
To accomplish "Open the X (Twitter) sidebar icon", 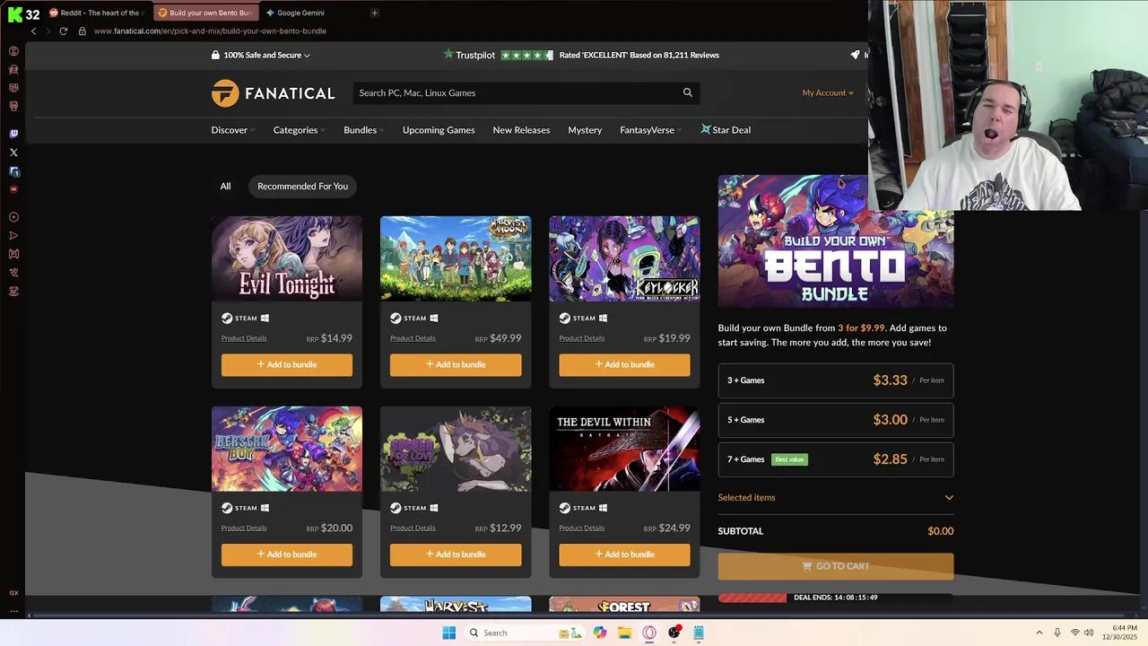I will 13,153.
